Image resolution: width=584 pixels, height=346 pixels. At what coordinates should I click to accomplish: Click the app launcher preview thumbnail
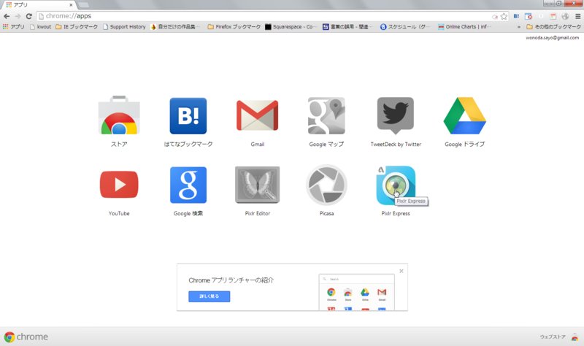[x=357, y=292]
